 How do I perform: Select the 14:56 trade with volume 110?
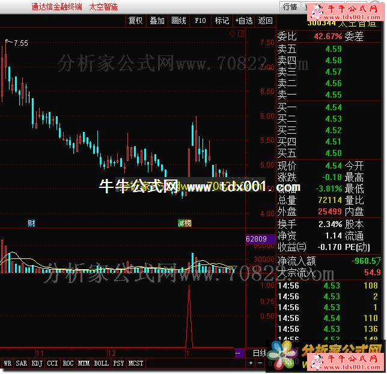(328, 318)
